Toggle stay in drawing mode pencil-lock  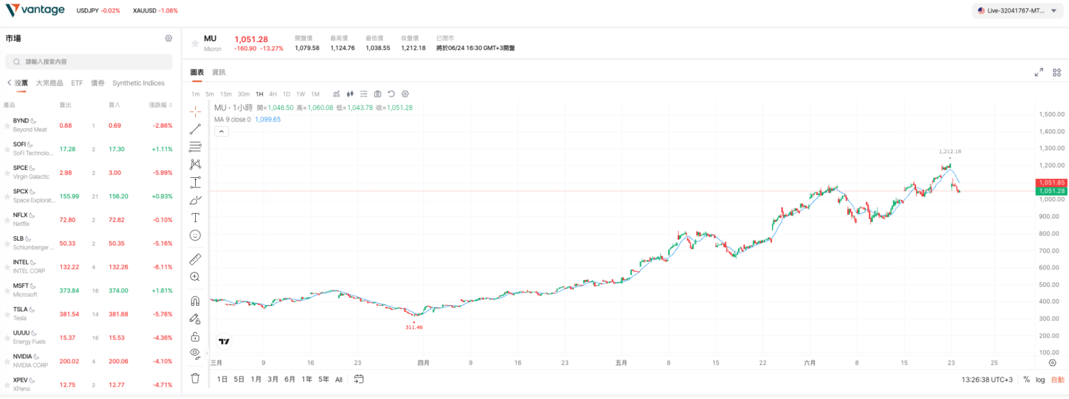click(195, 319)
